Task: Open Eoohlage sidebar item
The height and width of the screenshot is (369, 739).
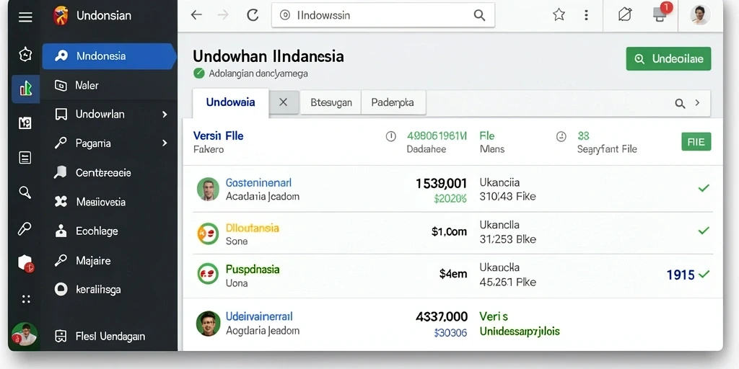Action: (x=109, y=231)
